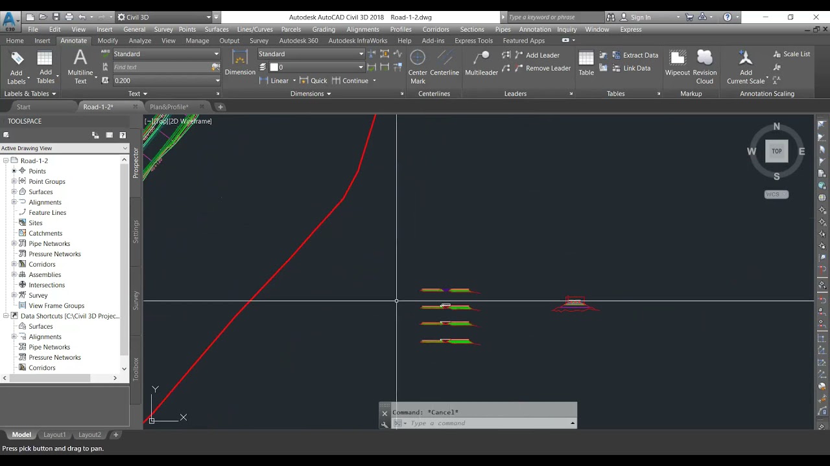Open the Corridors menu
Image resolution: width=830 pixels, height=466 pixels.
click(436, 29)
